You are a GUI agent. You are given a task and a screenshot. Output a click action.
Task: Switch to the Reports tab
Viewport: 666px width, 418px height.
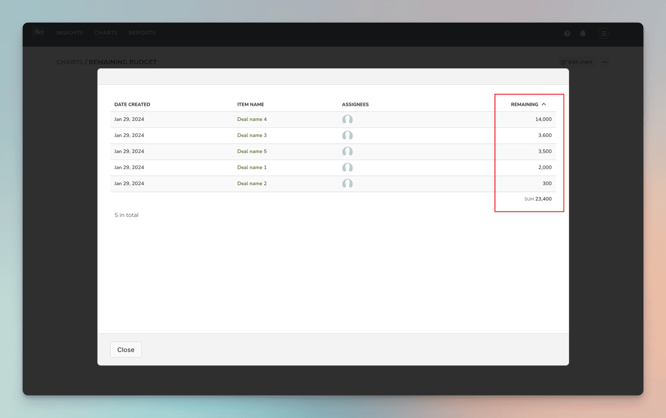(x=142, y=33)
